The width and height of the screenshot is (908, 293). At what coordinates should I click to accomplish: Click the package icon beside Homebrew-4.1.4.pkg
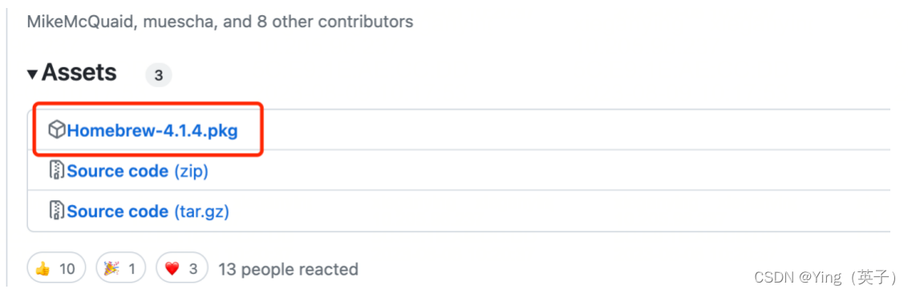(x=57, y=130)
